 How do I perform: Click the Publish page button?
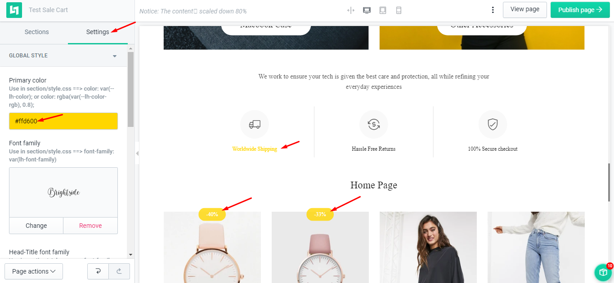(x=580, y=10)
